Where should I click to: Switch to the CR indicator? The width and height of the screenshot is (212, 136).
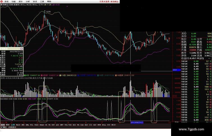pos(46,125)
